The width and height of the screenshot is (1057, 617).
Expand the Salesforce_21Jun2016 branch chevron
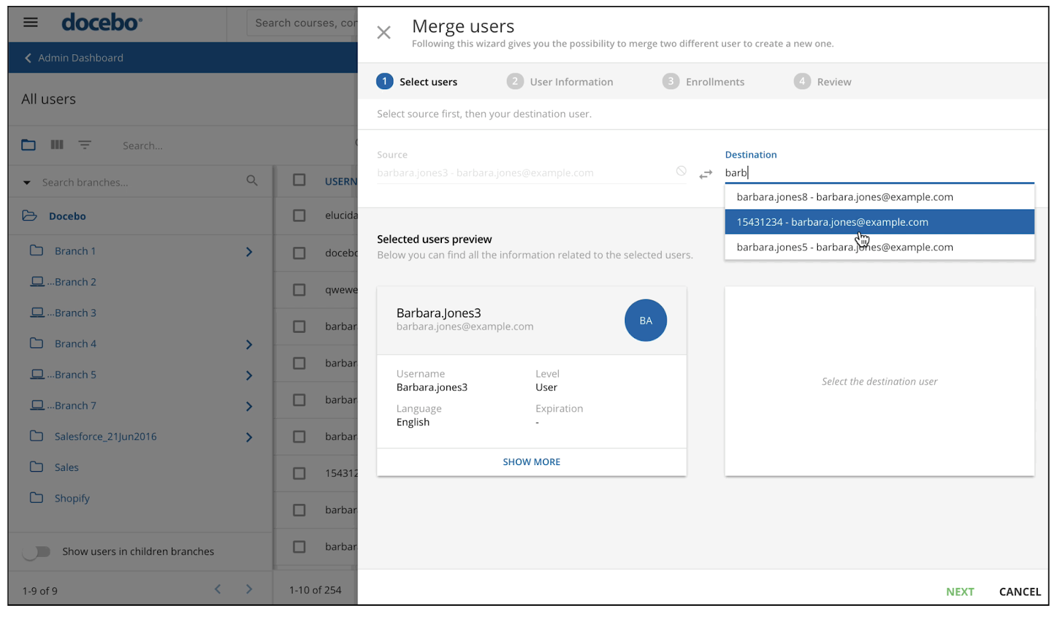(249, 437)
